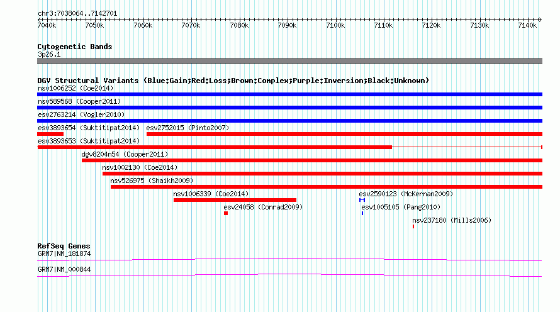Open esv1005105 (Pang2010) variant label
The image size is (560, 312).
click(401, 207)
